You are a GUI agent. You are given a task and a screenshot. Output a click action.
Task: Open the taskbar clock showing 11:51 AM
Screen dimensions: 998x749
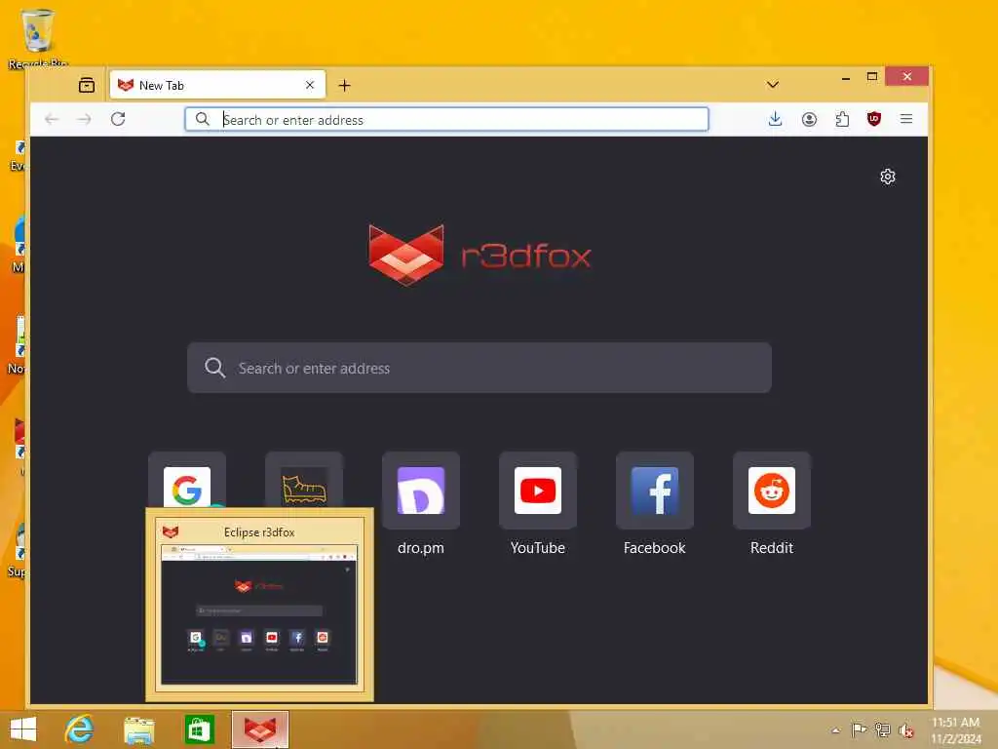(956, 730)
